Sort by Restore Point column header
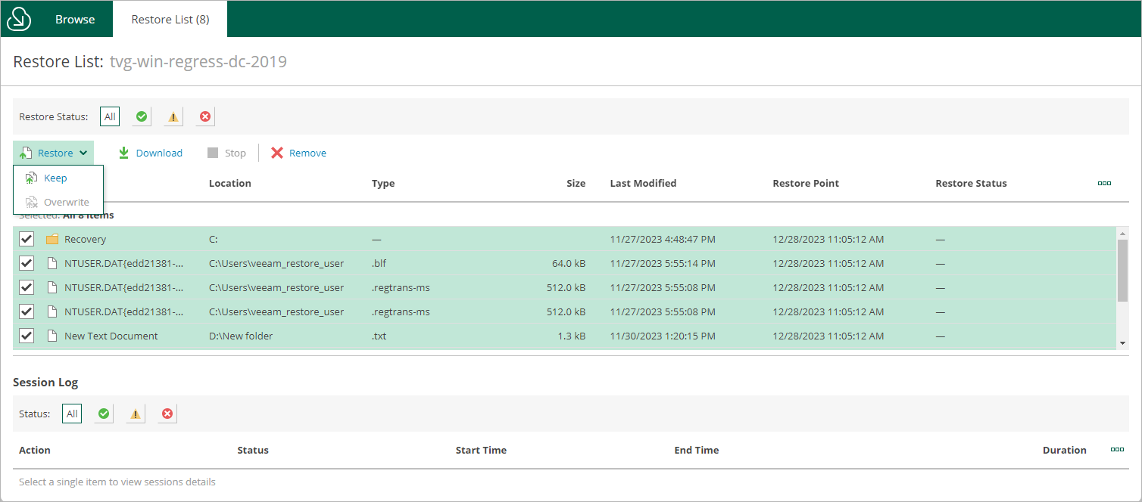1142x502 pixels. (806, 183)
